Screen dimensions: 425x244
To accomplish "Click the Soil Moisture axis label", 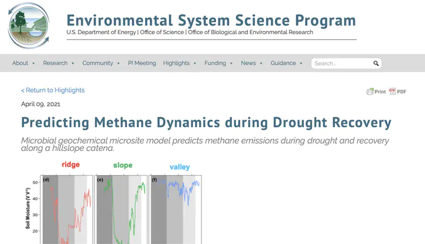I will (28, 209).
